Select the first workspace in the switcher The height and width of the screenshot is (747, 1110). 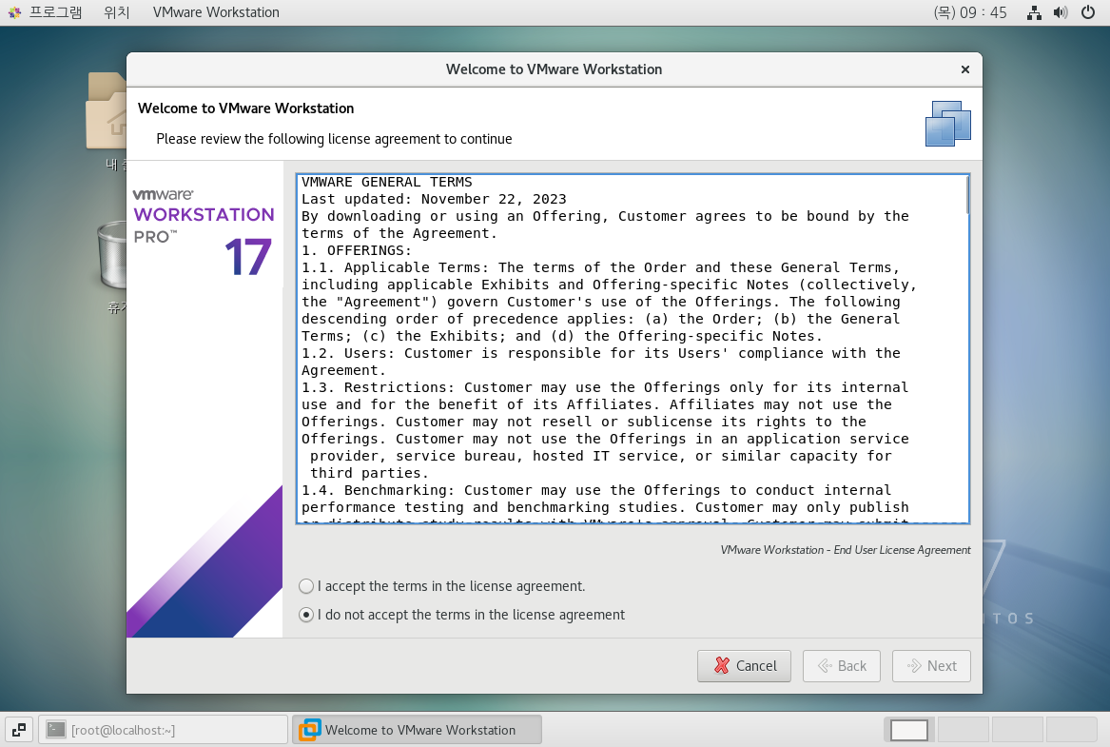[909, 730]
